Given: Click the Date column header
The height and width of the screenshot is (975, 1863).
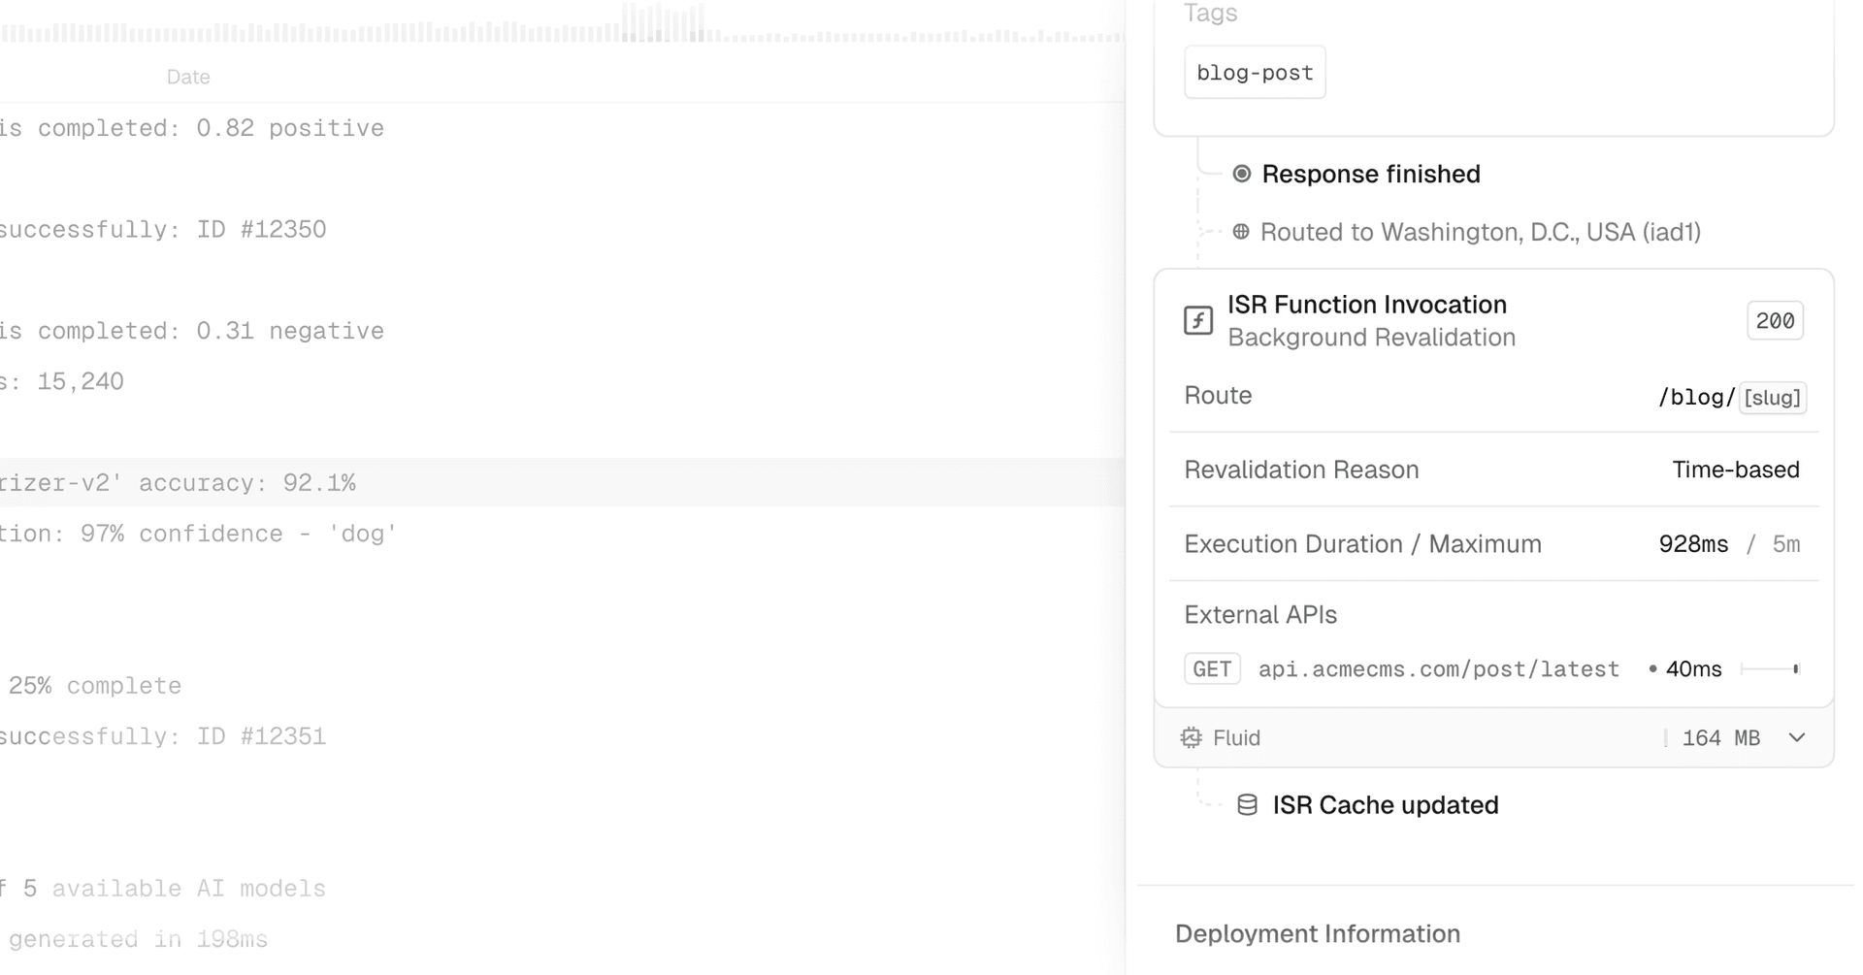Looking at the screenshot, I should 188,77.
